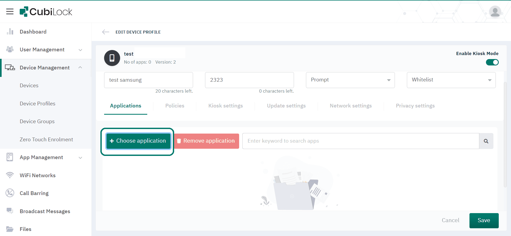Image resolution: width=511 pixels, height=236 pixels.
Task: Click the profile title 'test'
Action: (129, 54)
